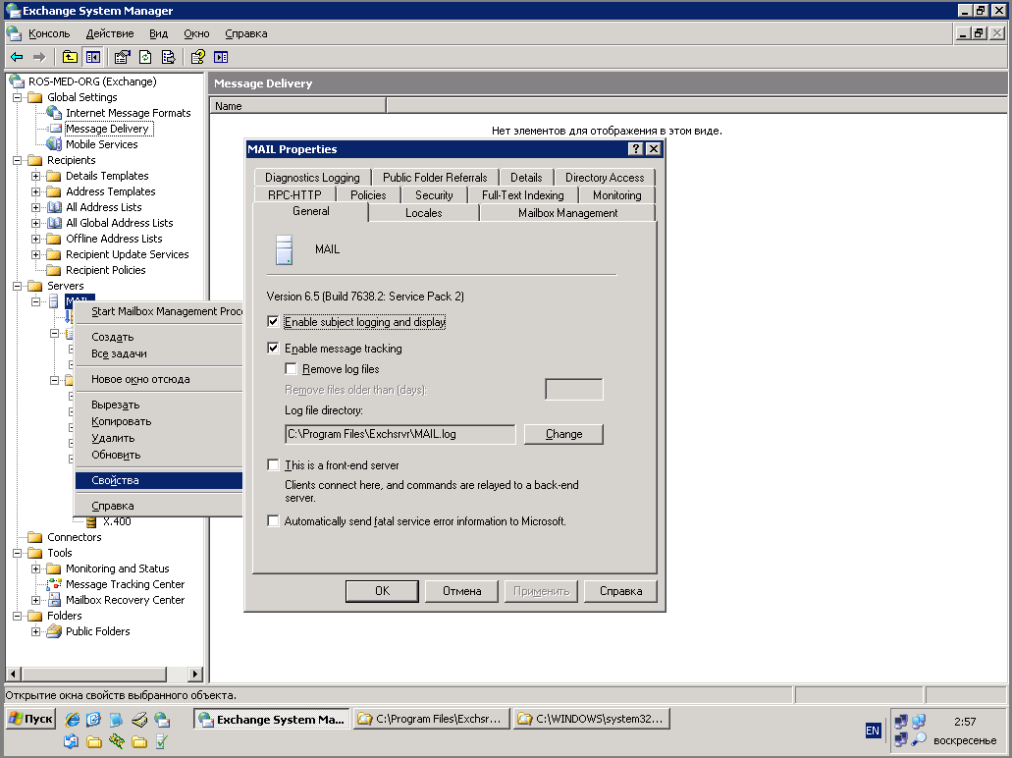Click the Properties toolbar icon
1012x758 pixels.
click(122, 58)
